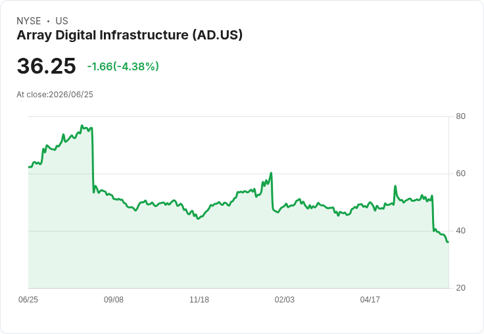
Task: Click the Array Digital Infrastructure (AD.US) title
Action: pyautogui.click(x=130, y=36)
